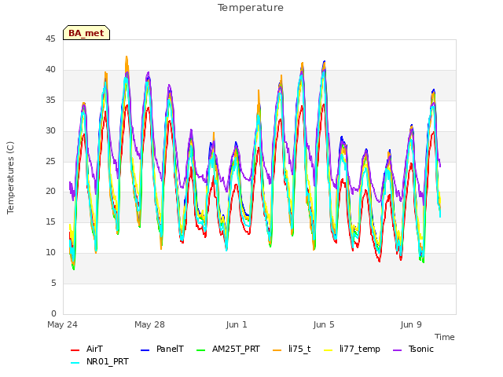Click the Time x-axis title
Viewport: 503px width, 377px height.
click(444, 337)
